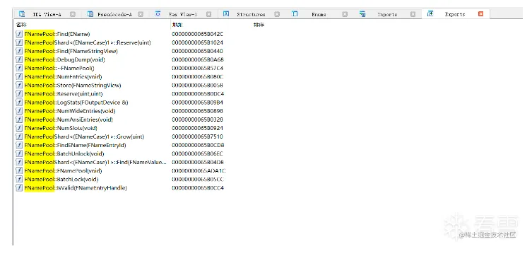Viewport: 532px width, 256px height.
Task: Click function icon beside FNamePoolShard Find(FNameValue...
Action: pos(19,162)
